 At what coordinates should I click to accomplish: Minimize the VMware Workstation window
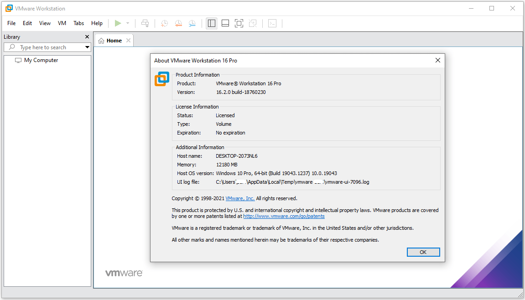pyautogui.click(x=471, y=8)
